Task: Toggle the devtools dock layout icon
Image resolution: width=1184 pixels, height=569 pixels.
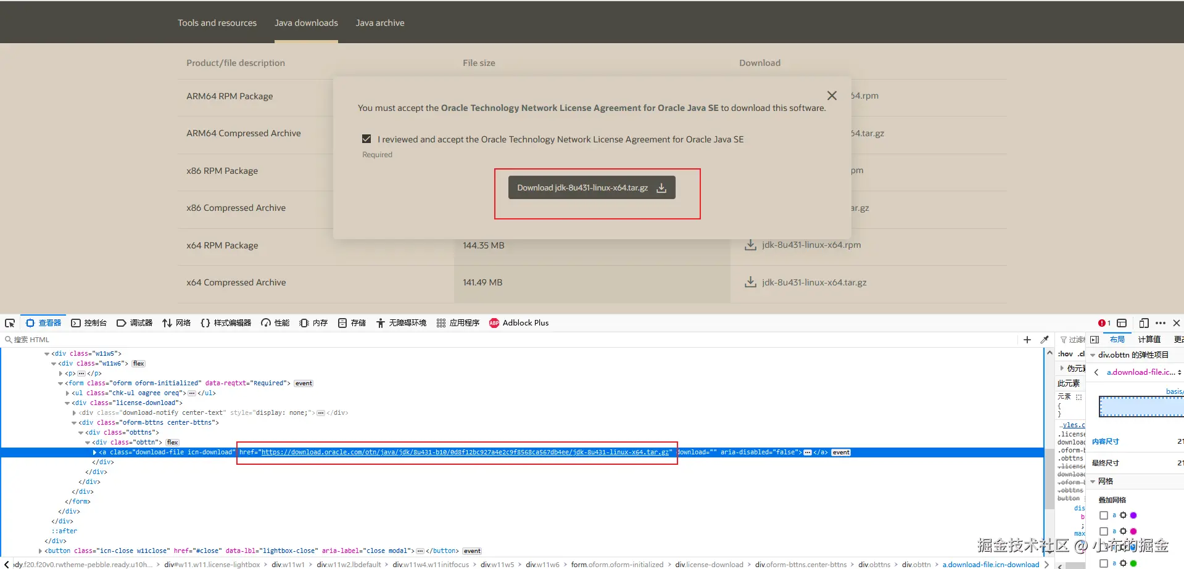Action: [x=1122, y=323]
